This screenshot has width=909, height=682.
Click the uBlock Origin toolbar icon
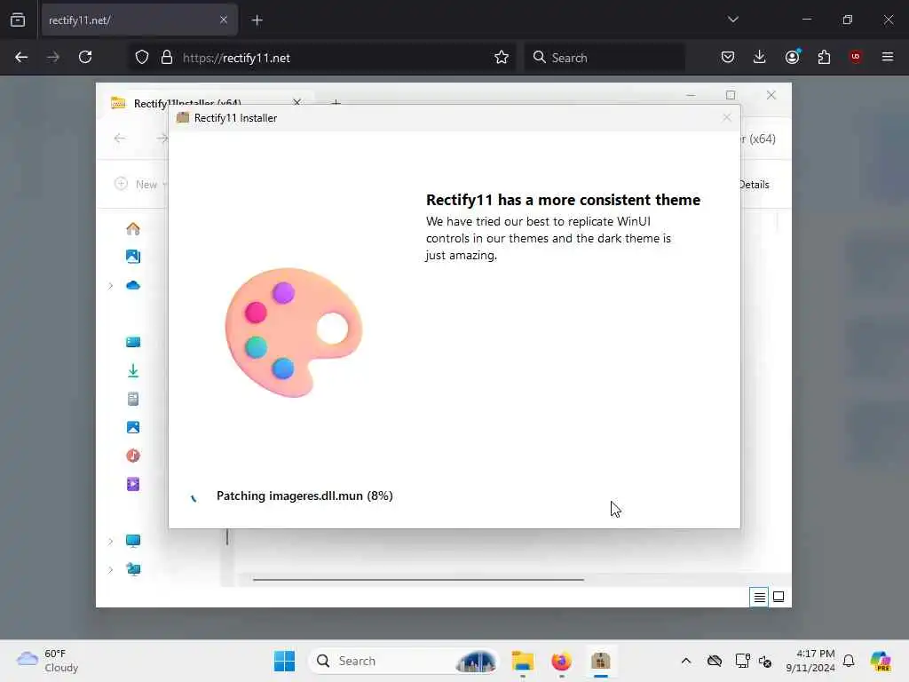coord(856,57)
